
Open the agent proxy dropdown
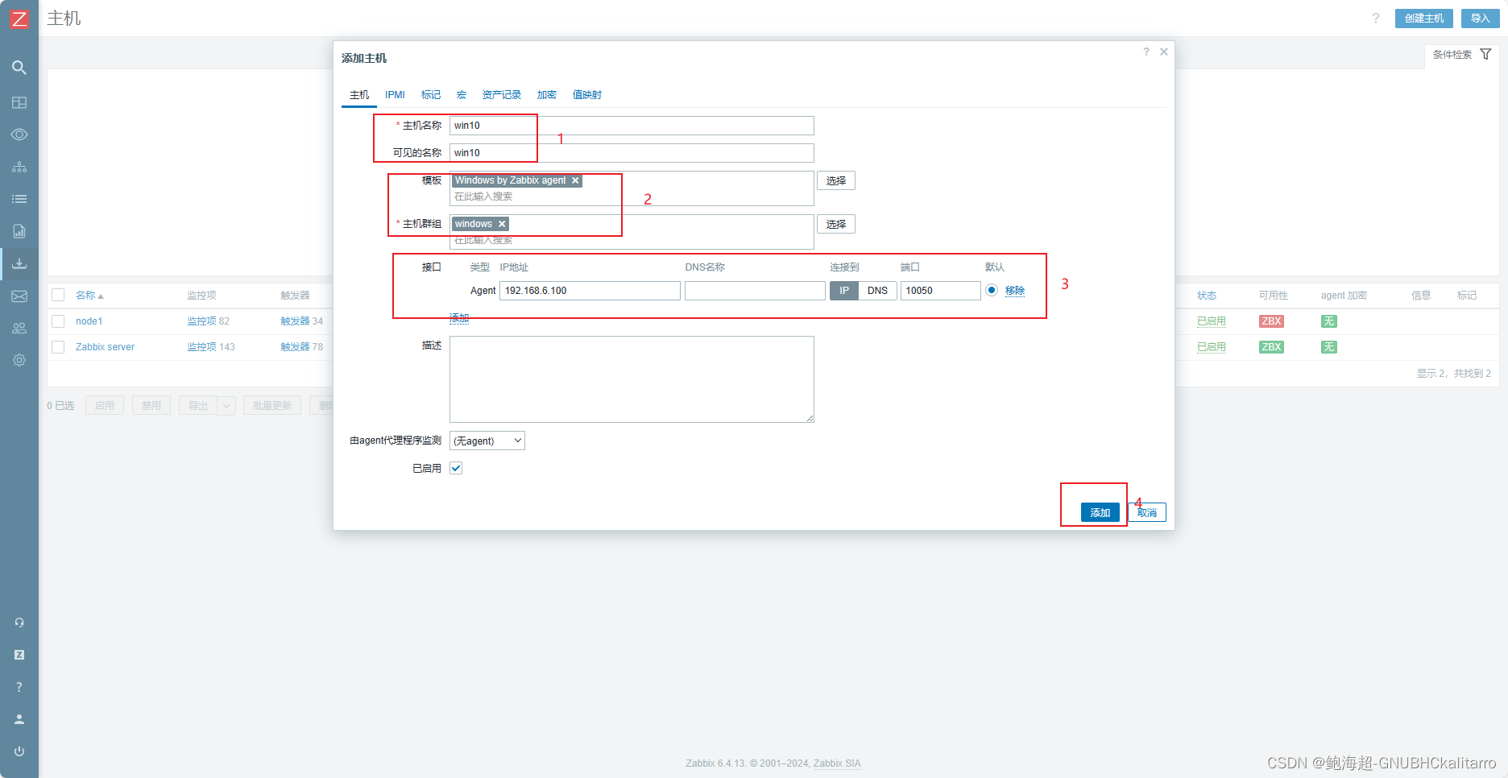pos(487,441)
